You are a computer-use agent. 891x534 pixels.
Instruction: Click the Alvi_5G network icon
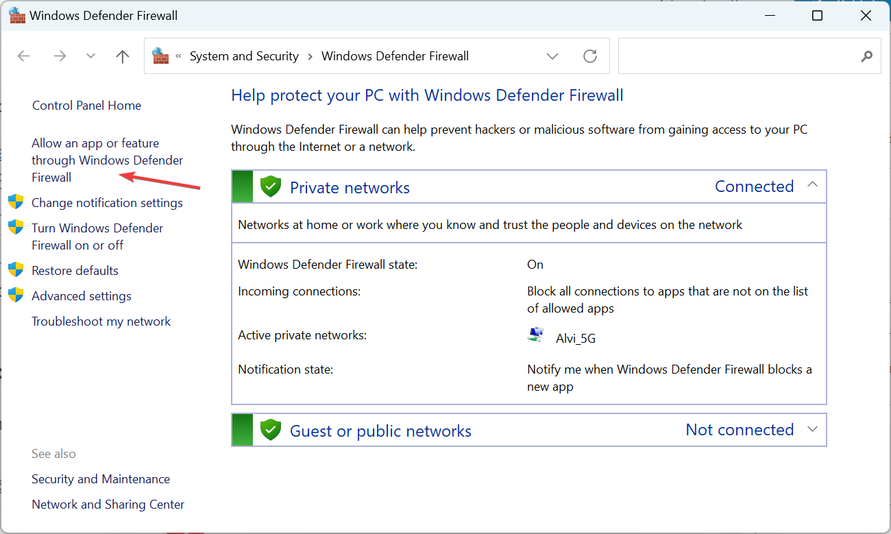535,335
